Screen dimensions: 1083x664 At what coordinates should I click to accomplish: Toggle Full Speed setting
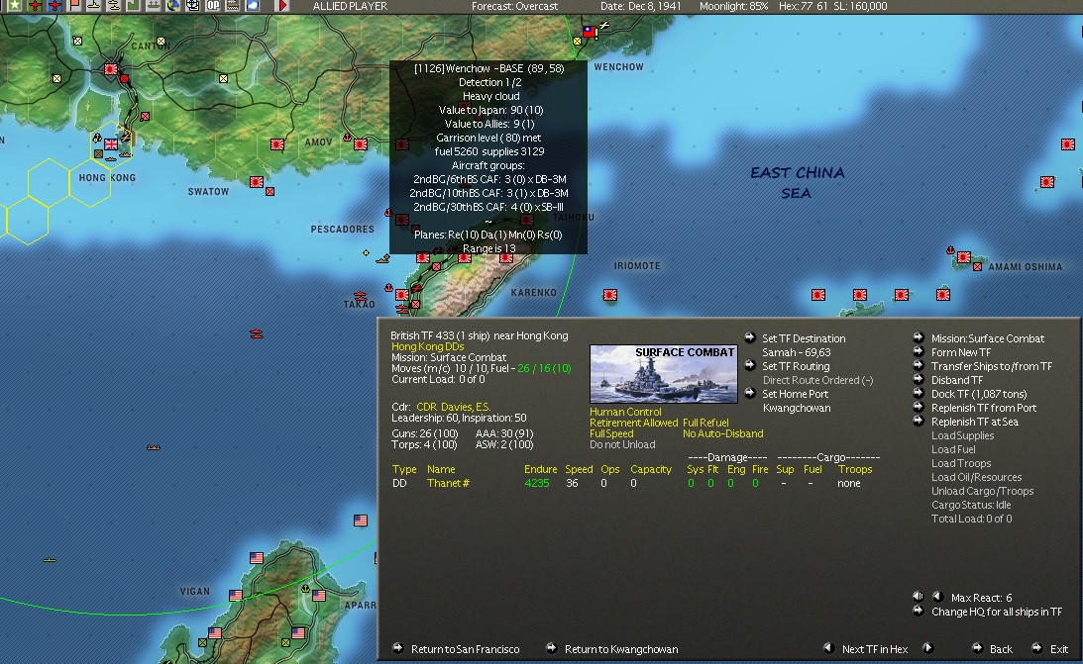[x=611, y=433]
